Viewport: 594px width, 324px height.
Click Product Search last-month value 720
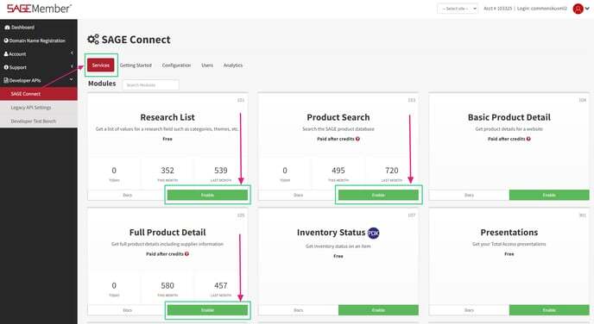tap(392, 171)
